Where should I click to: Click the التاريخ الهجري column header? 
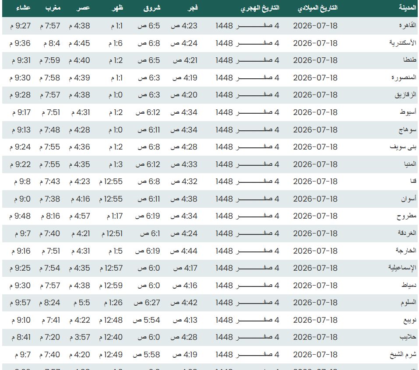260,8
